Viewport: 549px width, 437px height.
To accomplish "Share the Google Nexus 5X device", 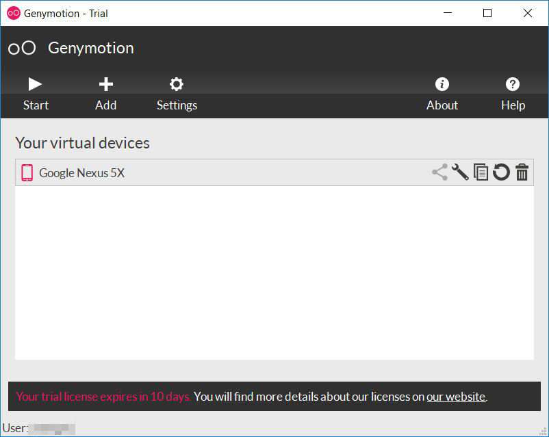I will tap(439, 172).
